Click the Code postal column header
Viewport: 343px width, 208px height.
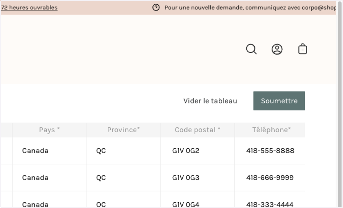pyautogui.click(x=198, y=130)
